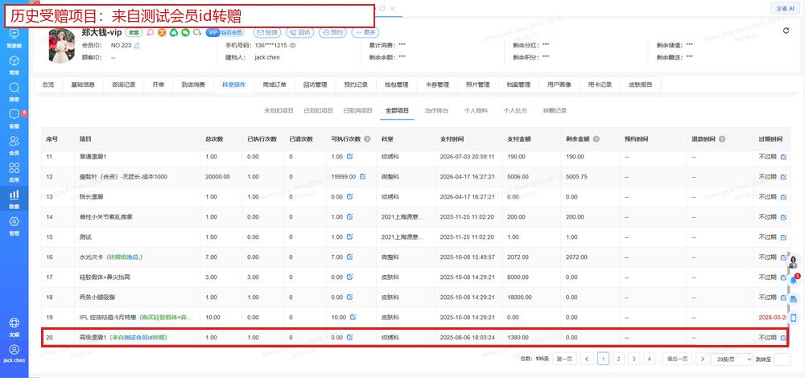
Task: Edit 可执行次数 for 水光次卡 row
Action: coord(349,257)
